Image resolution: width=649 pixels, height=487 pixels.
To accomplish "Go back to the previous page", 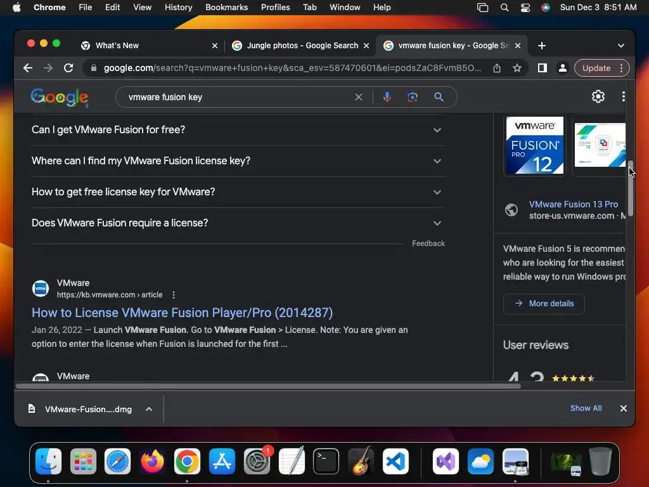I will pos(28,68).
